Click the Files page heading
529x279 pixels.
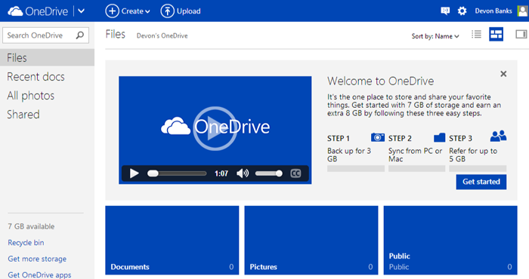click(x=116, y=35)
